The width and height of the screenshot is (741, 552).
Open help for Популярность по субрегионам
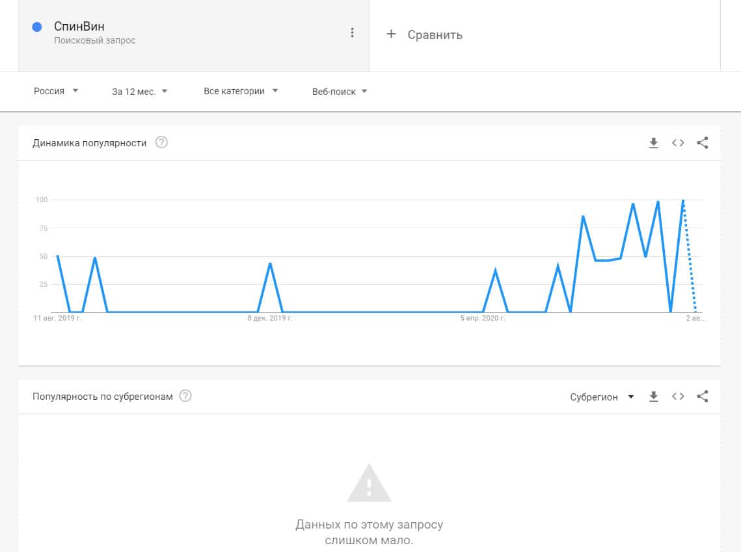[x=185, y=396]
